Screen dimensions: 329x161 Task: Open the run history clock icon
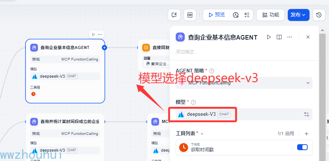click(236, 15)
